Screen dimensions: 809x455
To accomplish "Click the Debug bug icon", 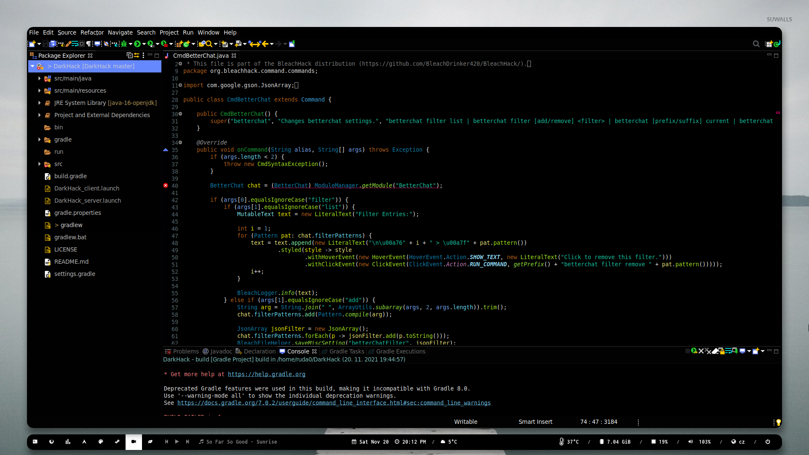I will (x=124, y=44).
